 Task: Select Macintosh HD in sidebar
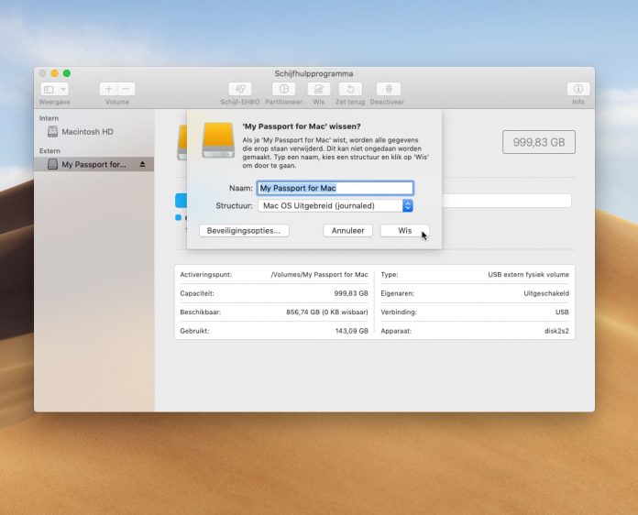coord(87,132)
